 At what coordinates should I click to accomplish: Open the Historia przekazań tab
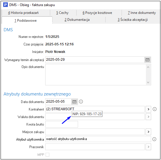[23, 13]
